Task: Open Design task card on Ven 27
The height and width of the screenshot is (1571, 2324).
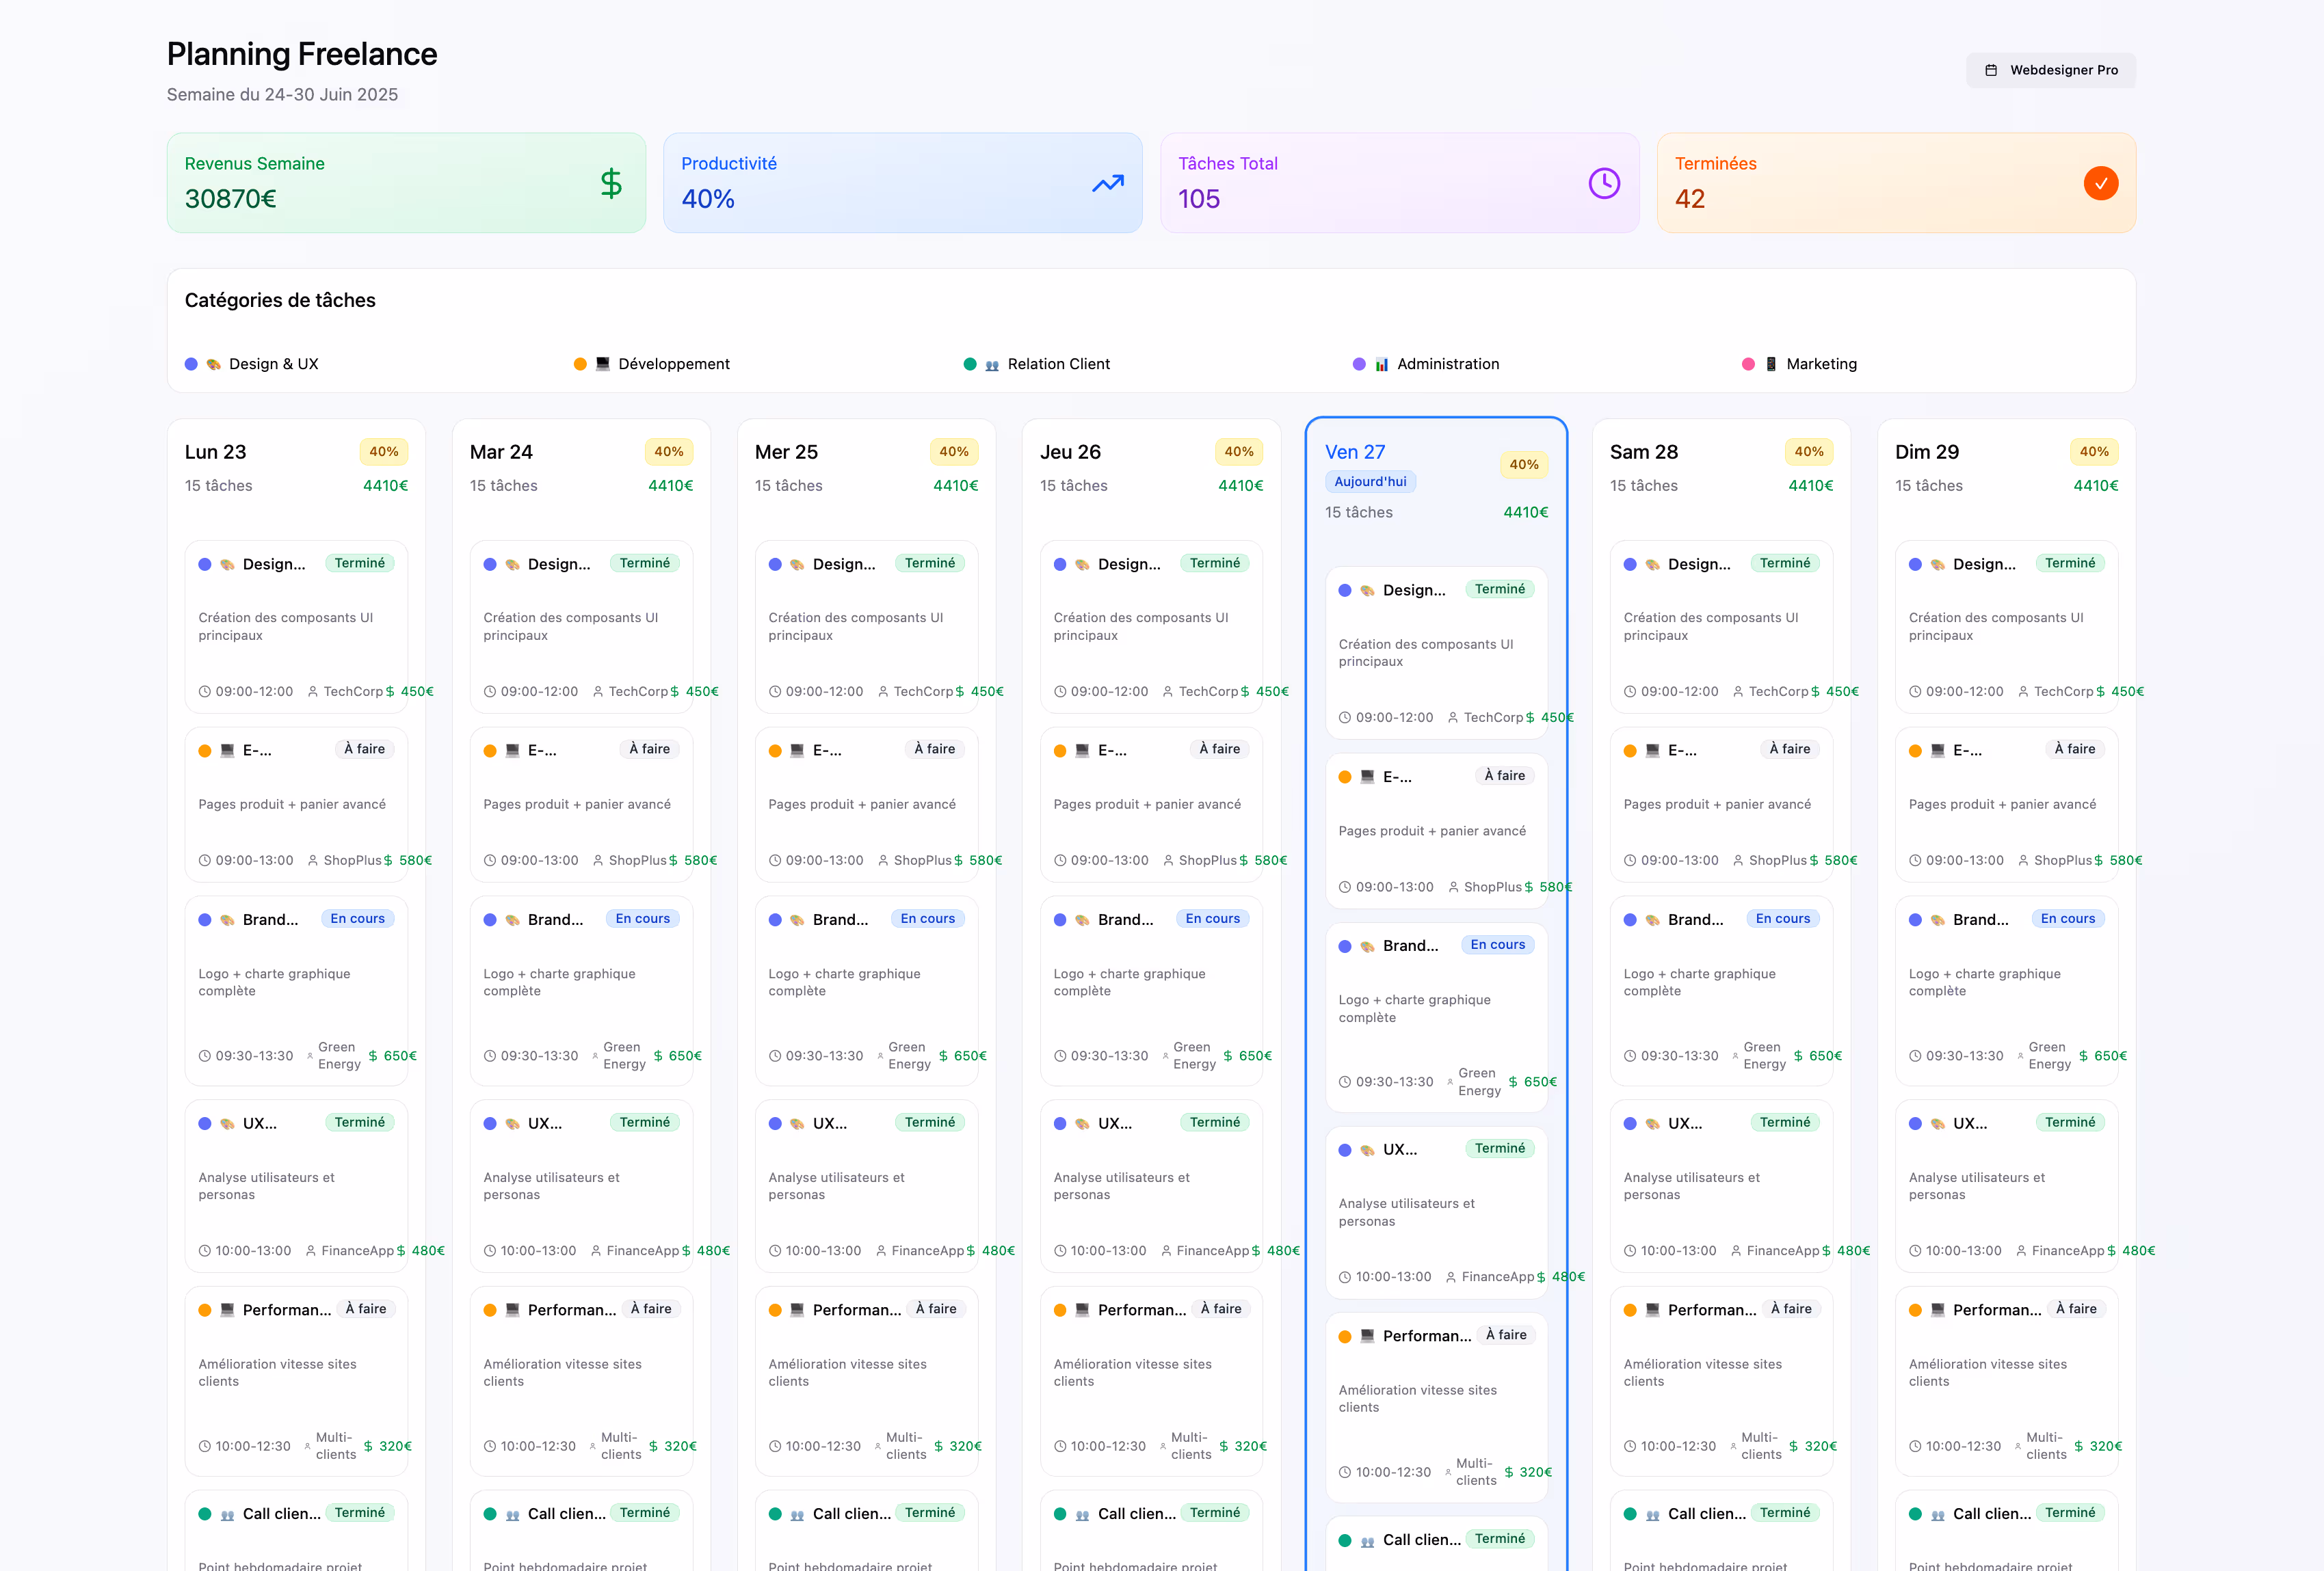Action: click(1436, 654)
